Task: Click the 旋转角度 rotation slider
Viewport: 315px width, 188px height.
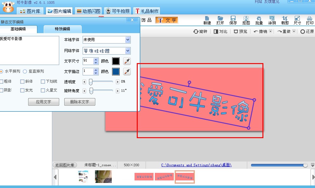Action: [101, 91]
